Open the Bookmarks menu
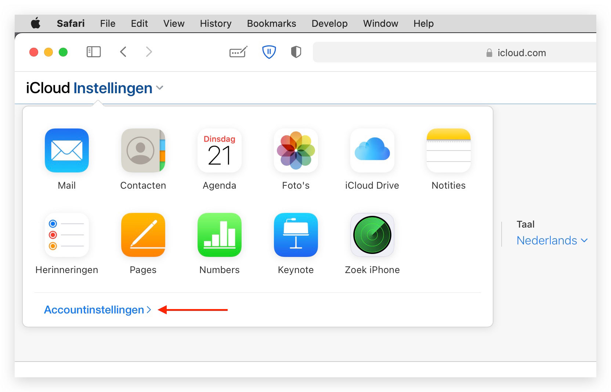The width and height of the screenshot is (611, 392). (271, 23)
